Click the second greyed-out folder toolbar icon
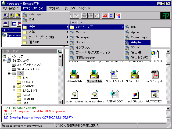The height and width of the screenshot is (129, 172). 91,16
